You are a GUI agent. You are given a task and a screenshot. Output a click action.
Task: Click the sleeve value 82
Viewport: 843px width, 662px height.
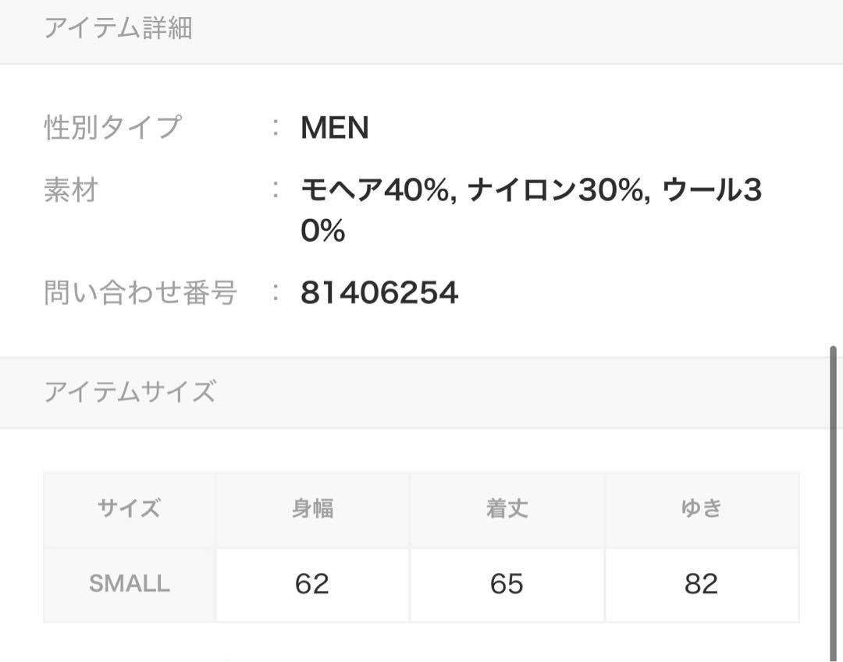702,584
